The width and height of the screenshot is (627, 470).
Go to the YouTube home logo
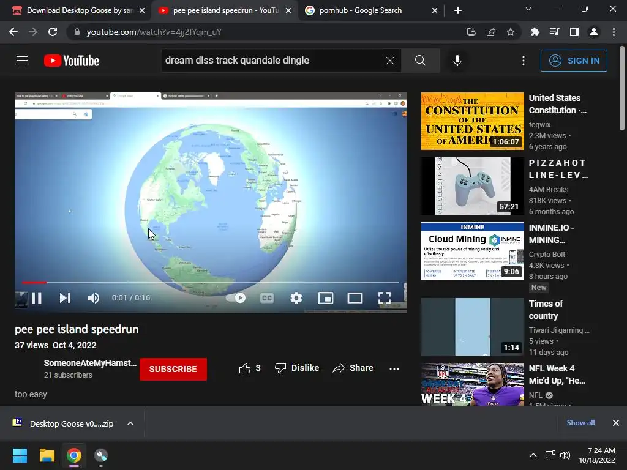(x=72, y=61)
